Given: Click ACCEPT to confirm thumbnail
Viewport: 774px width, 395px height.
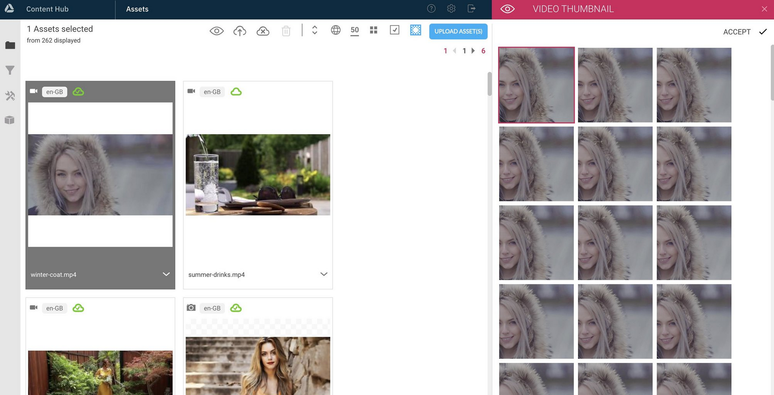Looking at the screenshot, I should point(745,32).
